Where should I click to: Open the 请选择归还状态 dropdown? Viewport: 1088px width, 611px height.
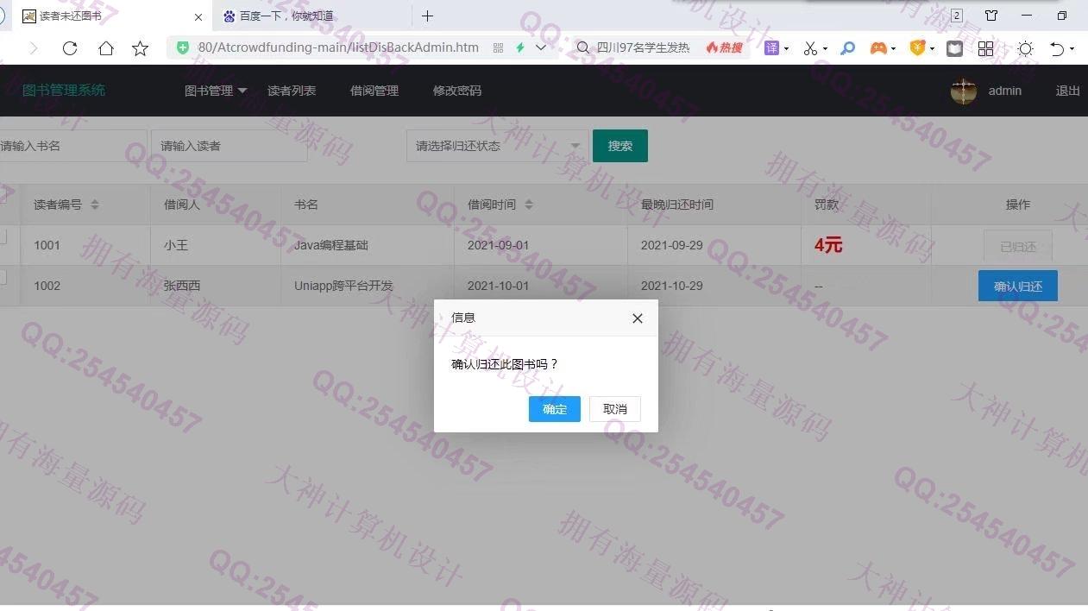pyautogui.click(x=497, y=146)
